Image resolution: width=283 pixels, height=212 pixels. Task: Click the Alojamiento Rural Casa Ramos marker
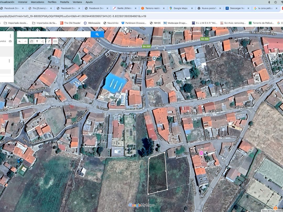(x=154, y=58)
